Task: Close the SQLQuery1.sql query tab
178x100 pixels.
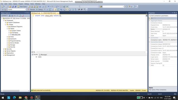Action: click(58, 13)
